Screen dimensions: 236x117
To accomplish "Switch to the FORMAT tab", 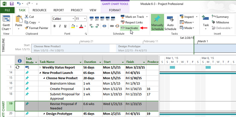I will [x=115, y=10].
